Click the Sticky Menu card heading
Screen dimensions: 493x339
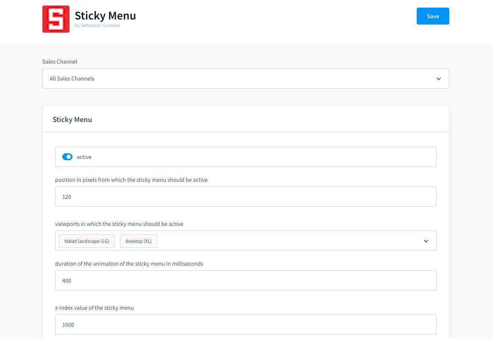(72, 119)
